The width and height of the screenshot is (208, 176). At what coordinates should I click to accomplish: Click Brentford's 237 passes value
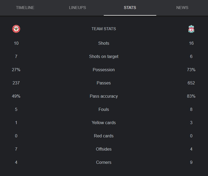[x=16, y=83]
